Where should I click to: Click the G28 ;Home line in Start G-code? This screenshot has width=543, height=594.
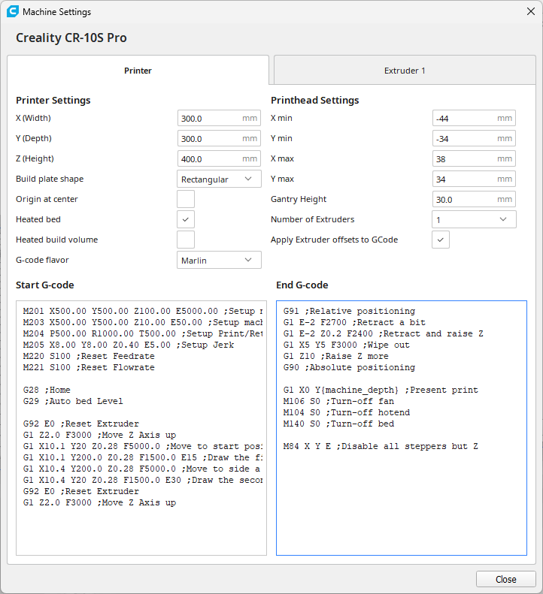[x=47, y=390]
